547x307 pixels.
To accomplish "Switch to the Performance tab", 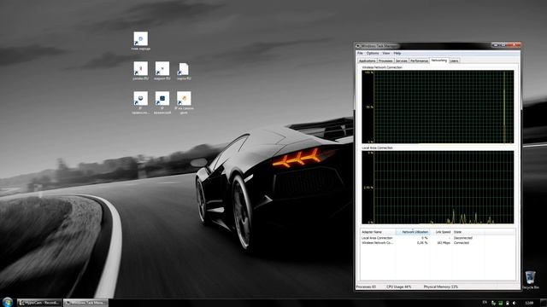I will coord(419,61).
